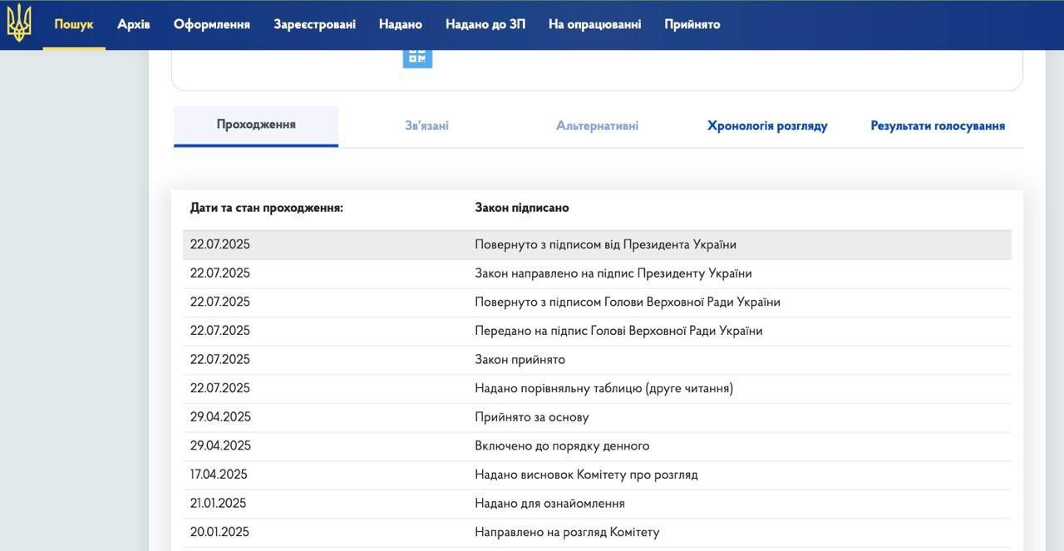The height and width of the screenshot is (551, 1064).
Task: Switch to the Проходження tab
Action: (256, 125)
